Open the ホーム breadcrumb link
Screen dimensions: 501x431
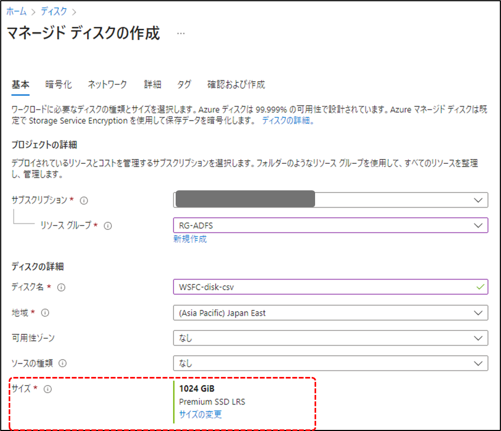point(16,11)
